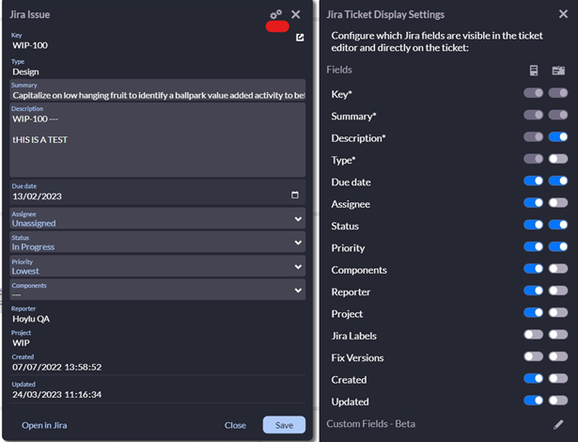Enable Components on ticket toggle

pyautogui.click(x=558, y=269)
